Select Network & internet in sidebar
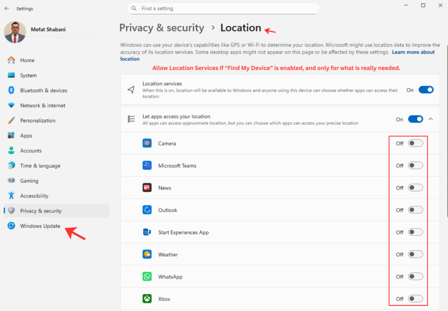This screenshot has height=311, width=448. pyautogui.click(x=42, y=106)
